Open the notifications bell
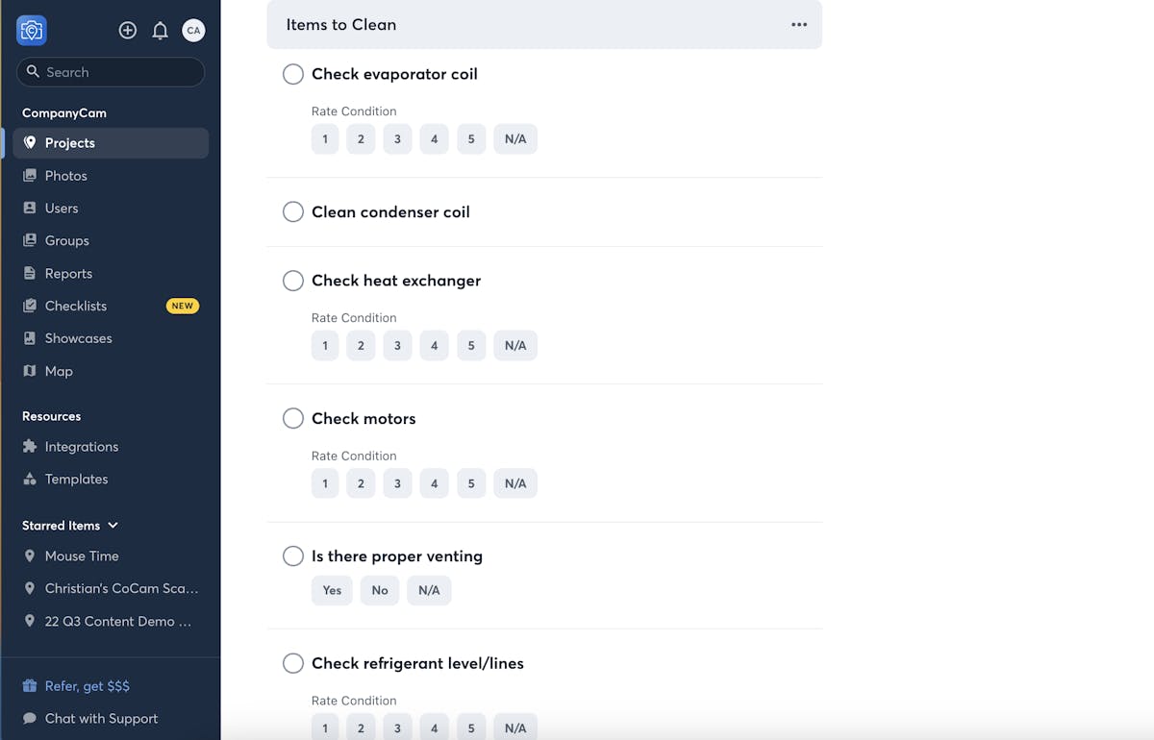Image resolution: width=1154 pixels, height=740 pixels. pos(161,31)
